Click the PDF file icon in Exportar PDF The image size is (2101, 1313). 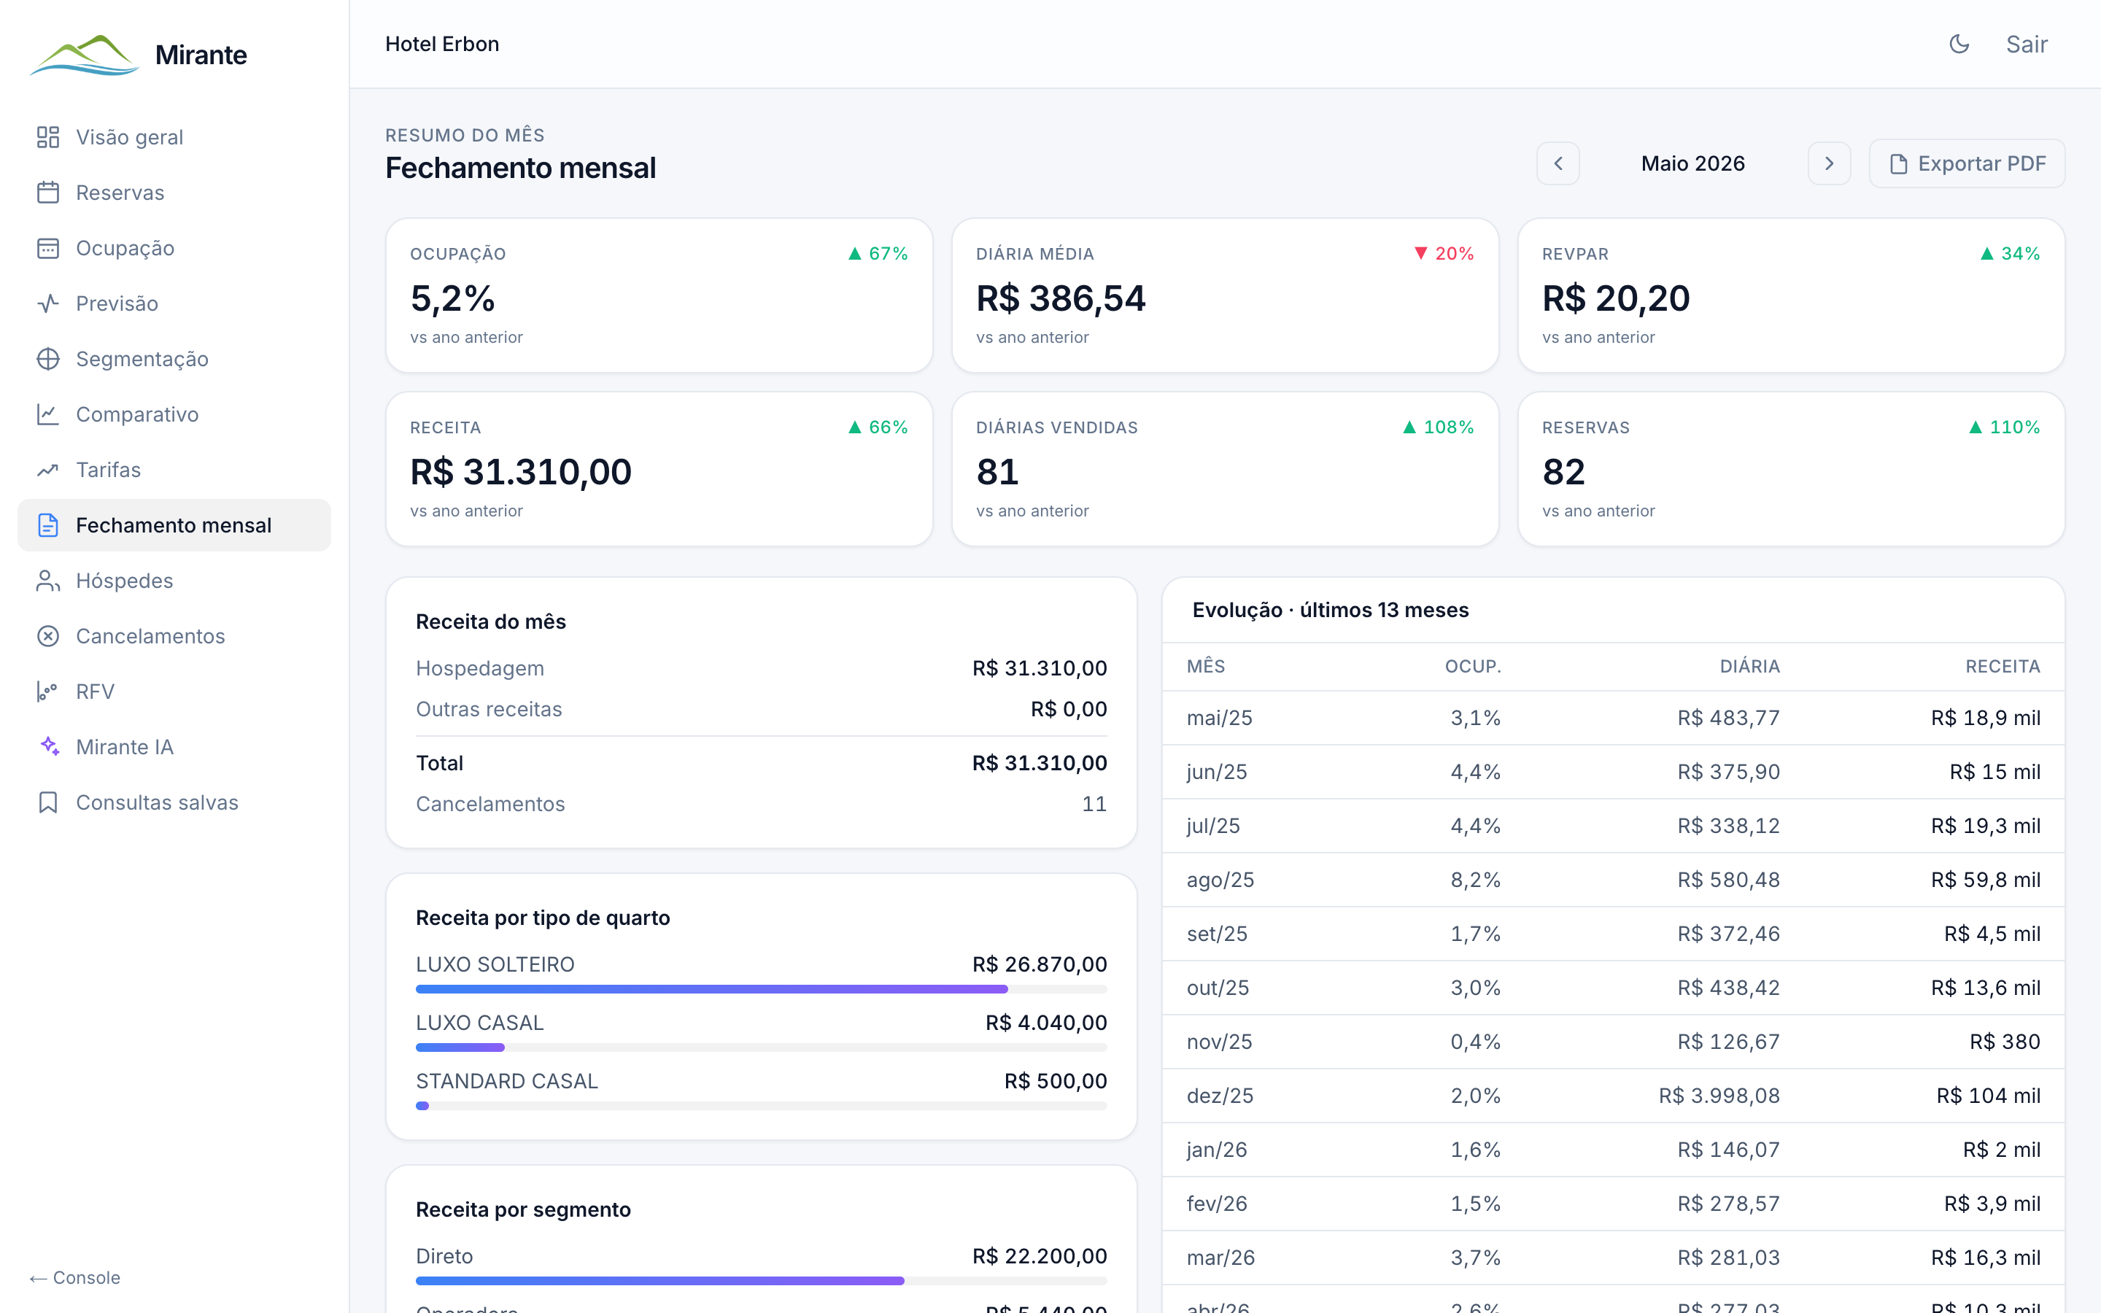point(1899,164)
